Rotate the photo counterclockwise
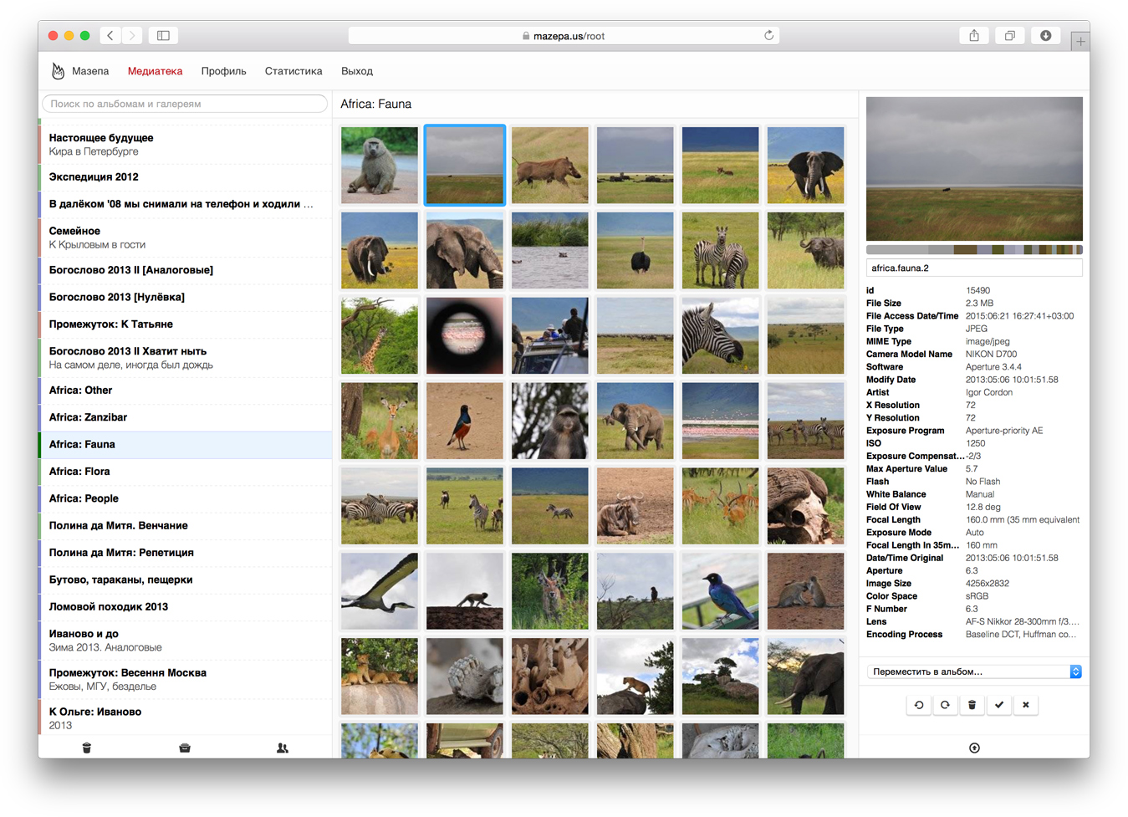This screenshot has height=817, width=1128. tap(919, 705)
